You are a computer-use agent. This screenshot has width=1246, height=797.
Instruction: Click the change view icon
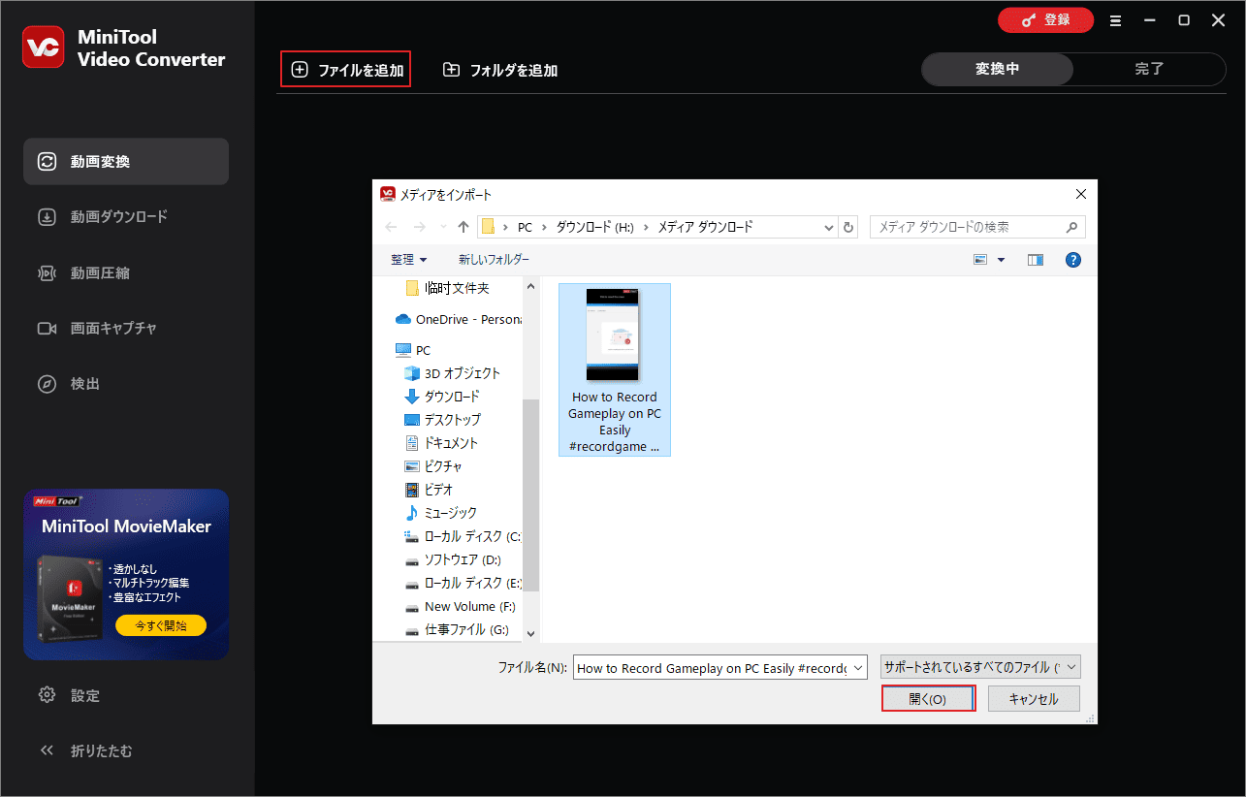(x=980, y=260)
